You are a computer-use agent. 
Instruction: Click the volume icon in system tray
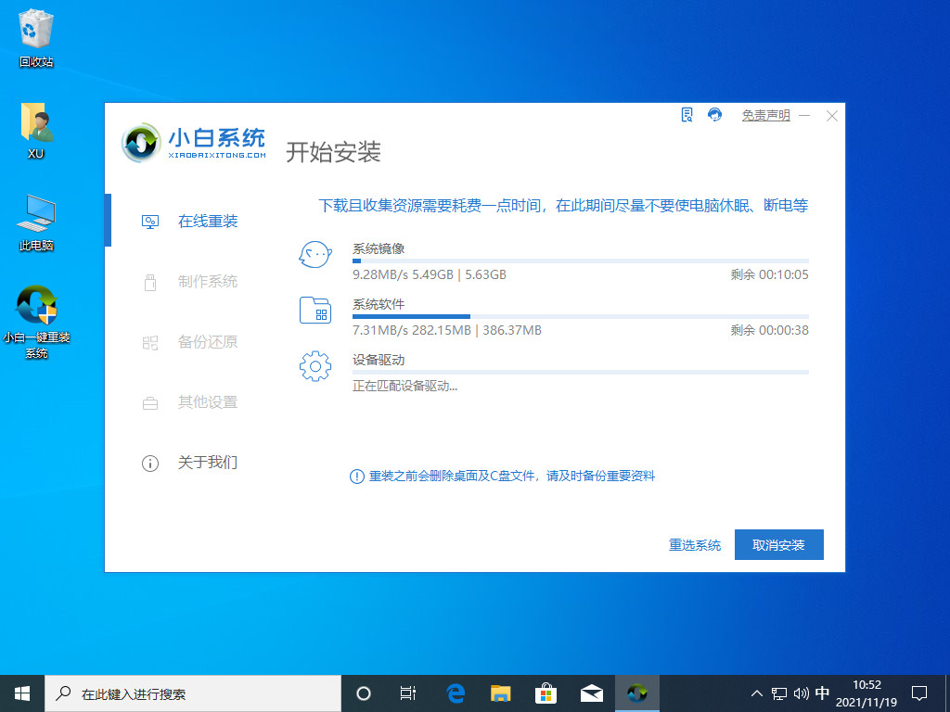click(800, 693)
